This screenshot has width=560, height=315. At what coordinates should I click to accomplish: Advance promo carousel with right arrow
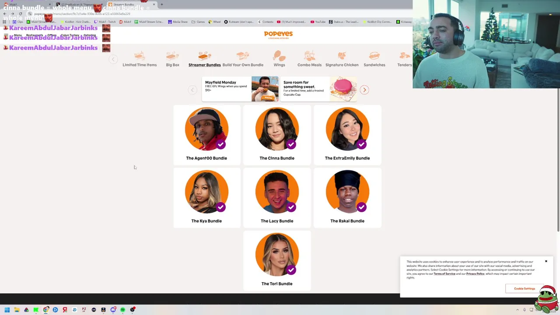[364, 90]
